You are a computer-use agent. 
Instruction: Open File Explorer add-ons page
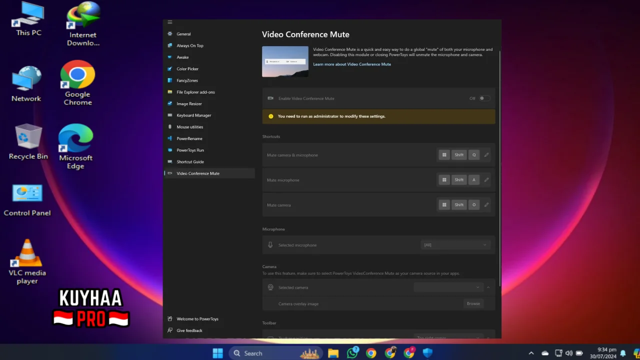pyautogui.click(x=209, y=92)
